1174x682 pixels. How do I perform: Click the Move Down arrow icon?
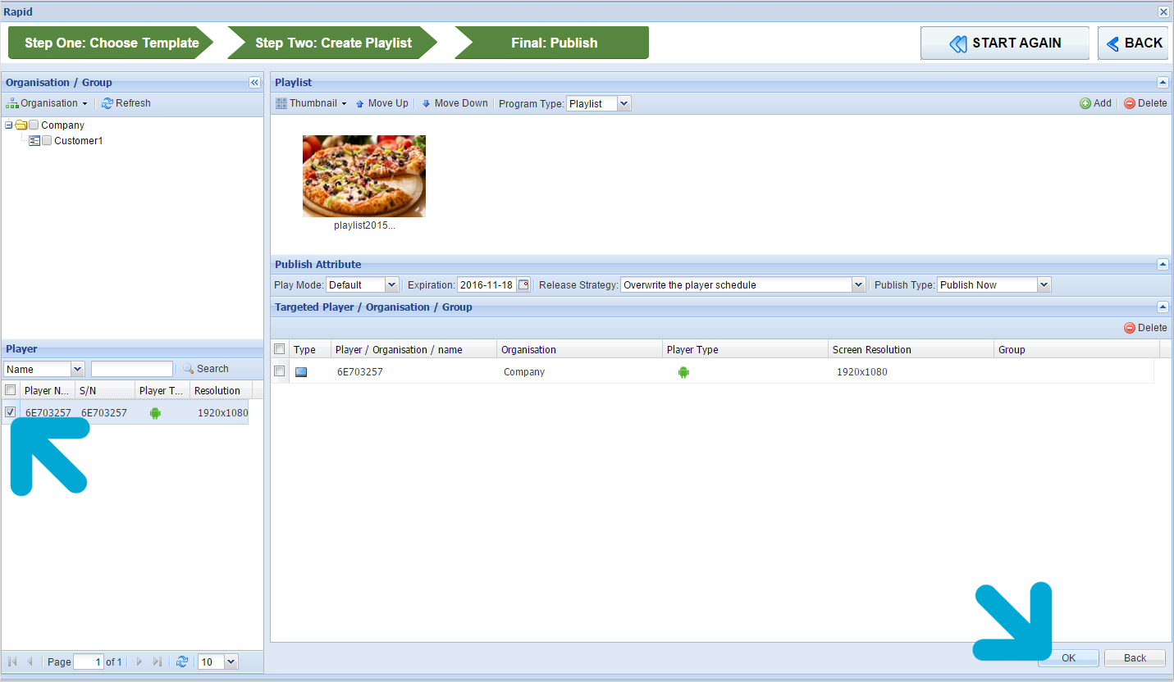pos(426,104)
